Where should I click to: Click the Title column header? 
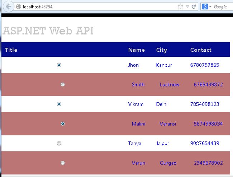coord(11,50)
